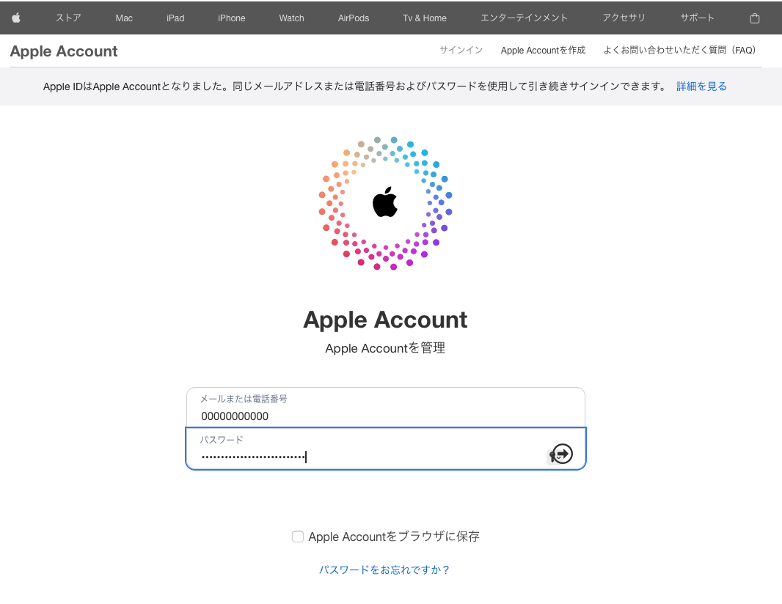Open Apple Accountを作成 link
This screenshot has height=604, width=782.
point(543,51)
